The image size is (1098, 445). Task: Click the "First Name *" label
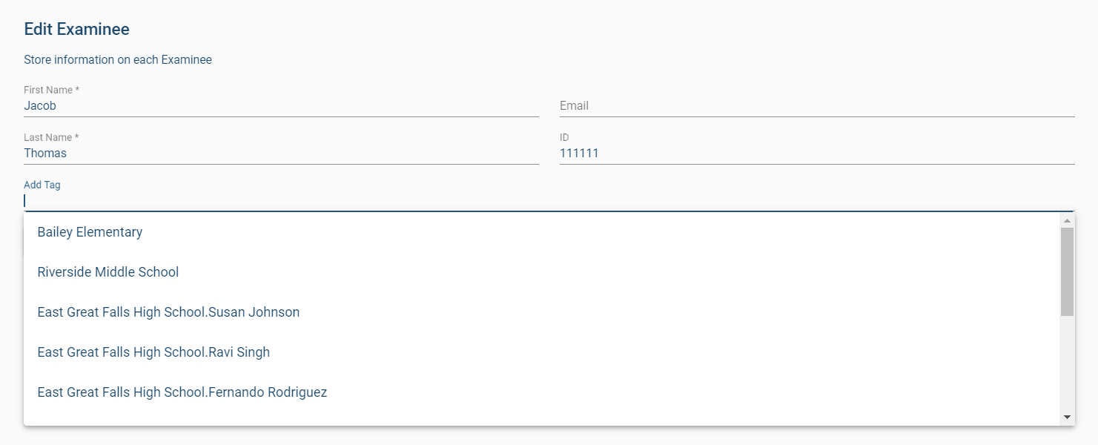coord(51,90)
